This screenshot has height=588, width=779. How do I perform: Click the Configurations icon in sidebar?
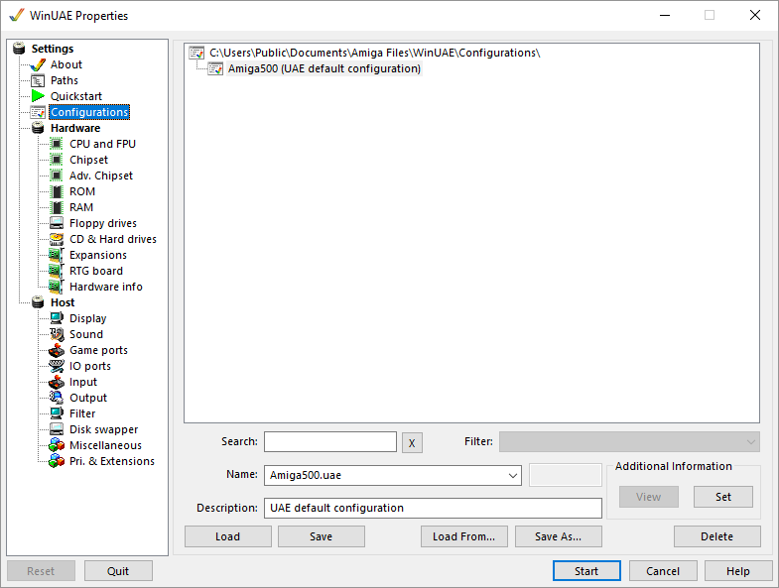click(38, 112)
